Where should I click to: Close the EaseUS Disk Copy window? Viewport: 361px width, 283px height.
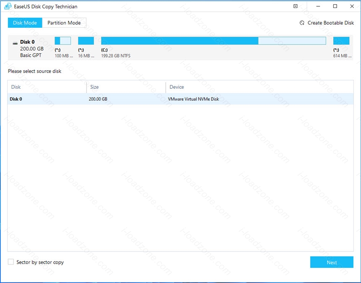point(352,6)
